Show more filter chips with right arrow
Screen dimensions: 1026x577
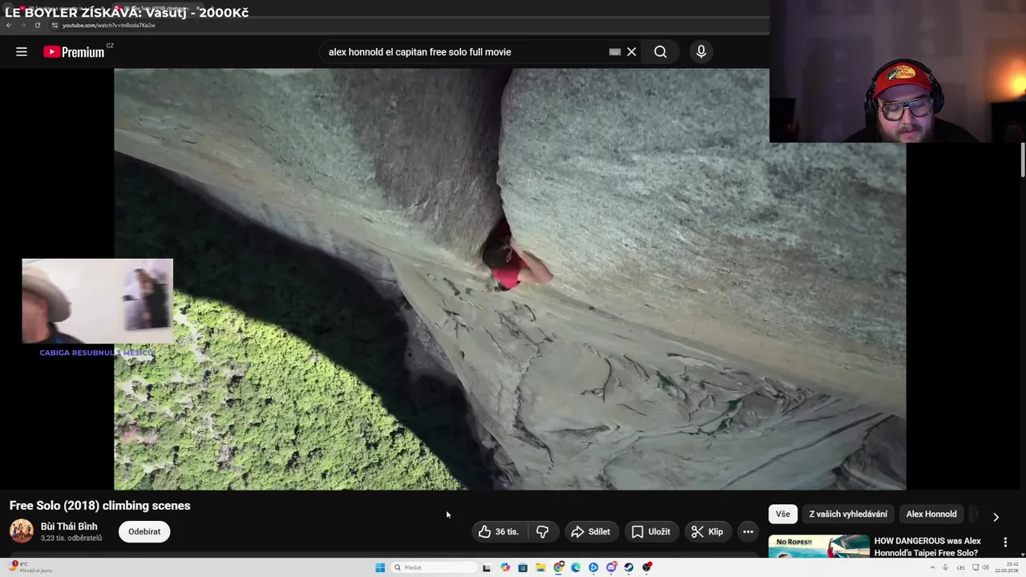(x=996, y=517)
